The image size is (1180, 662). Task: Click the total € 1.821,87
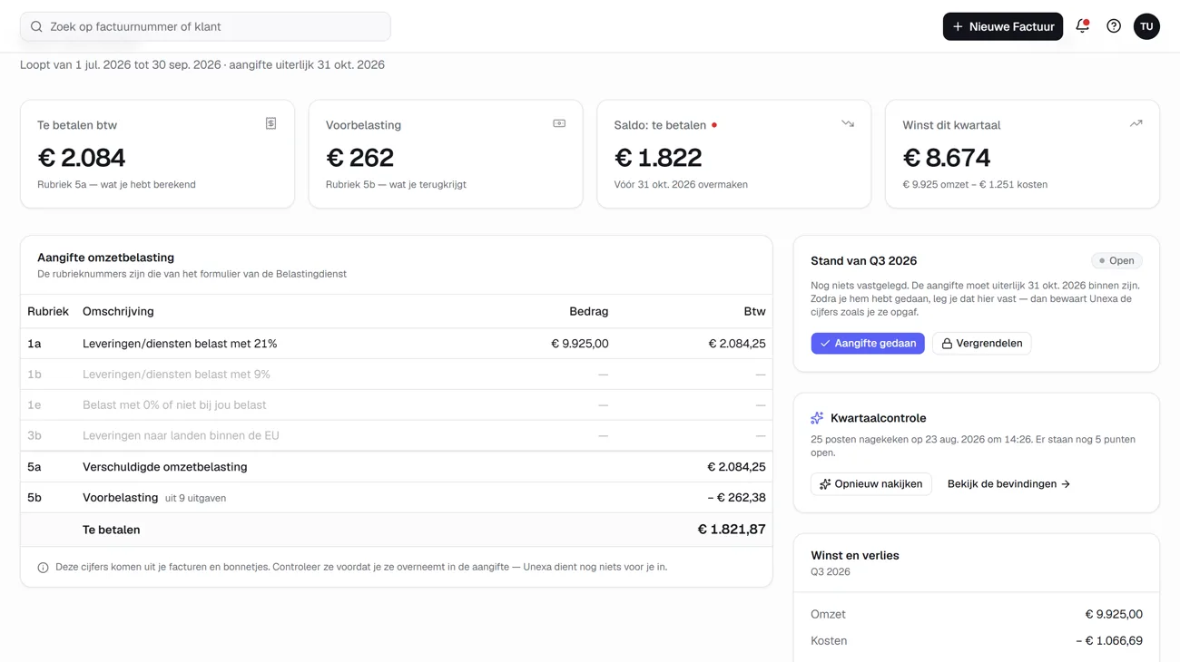(x=732, y=530)
